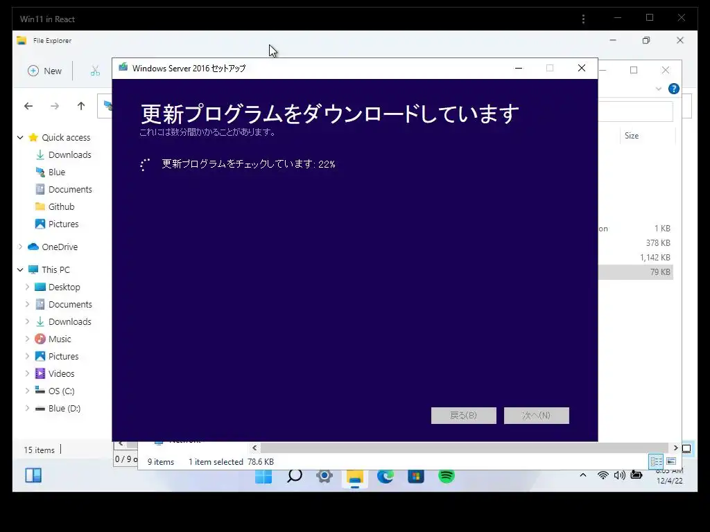Open the blue help question icon
710x532 pixels.
[674, 89]
